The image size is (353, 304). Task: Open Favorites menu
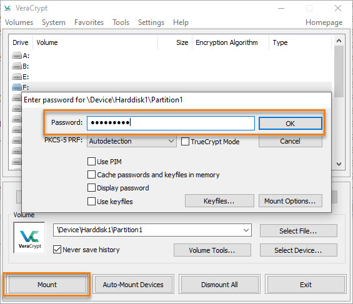pos(89,22)
